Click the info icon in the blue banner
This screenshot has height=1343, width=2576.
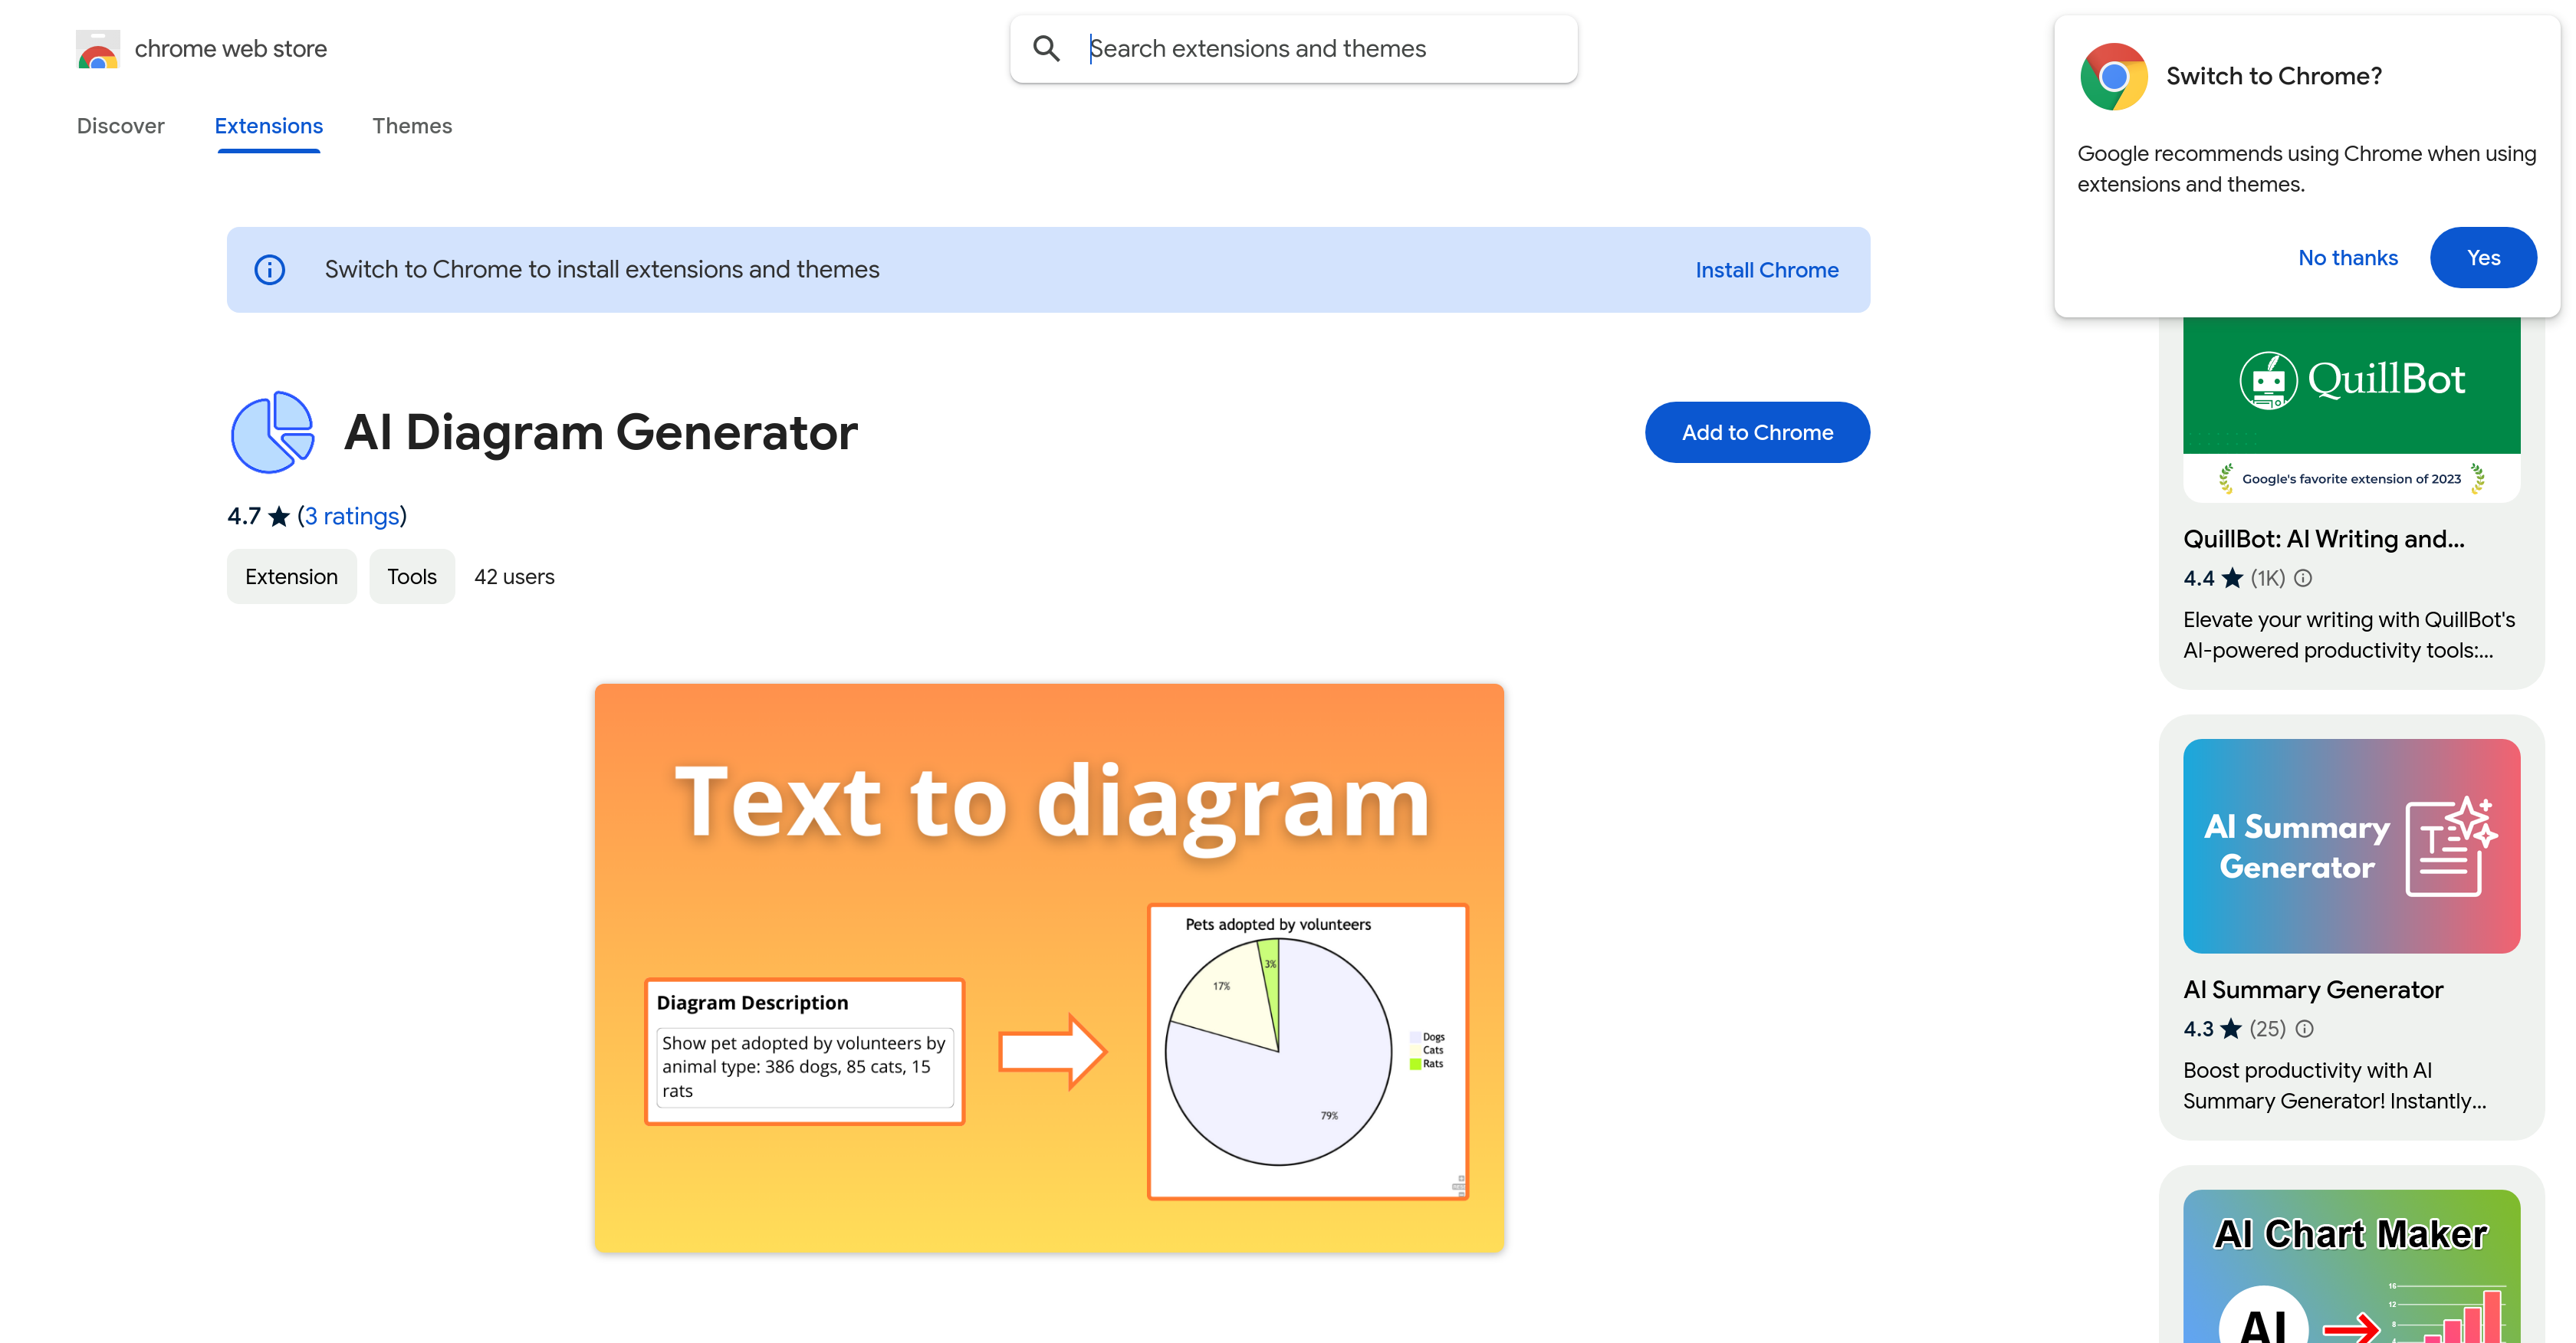coord(269,269)
